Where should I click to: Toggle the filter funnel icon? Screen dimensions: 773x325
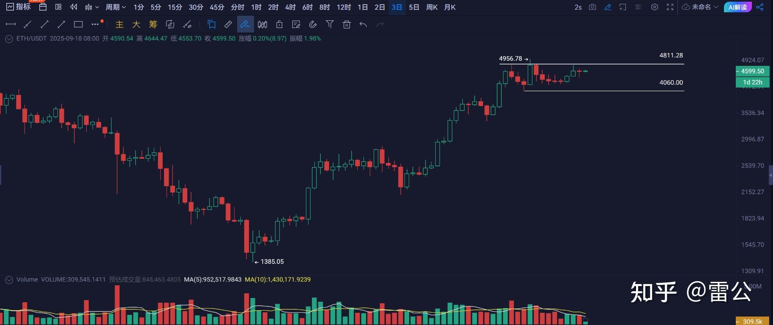(x=330, y=24)
